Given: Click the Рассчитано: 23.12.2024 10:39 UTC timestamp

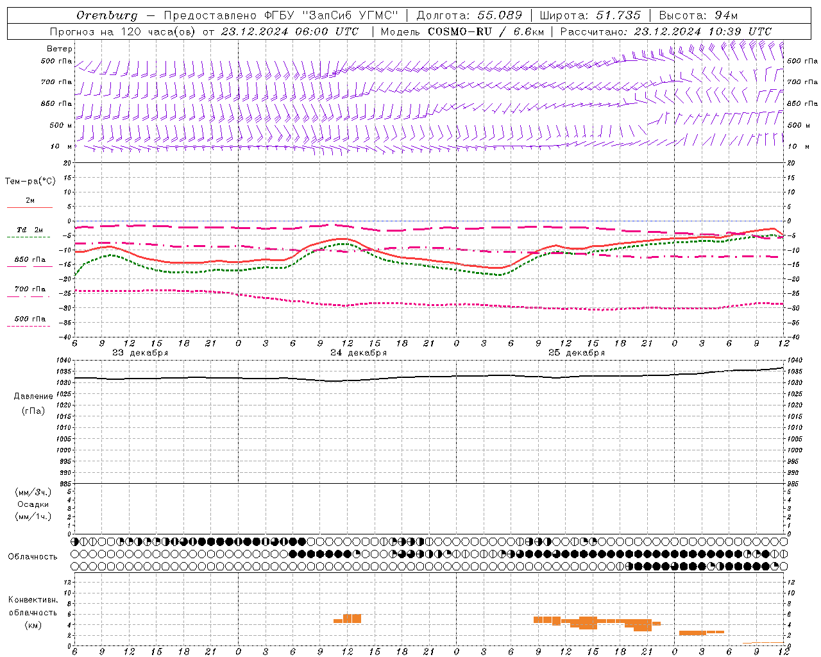Looking at the screenshot, I should point(666,31).
